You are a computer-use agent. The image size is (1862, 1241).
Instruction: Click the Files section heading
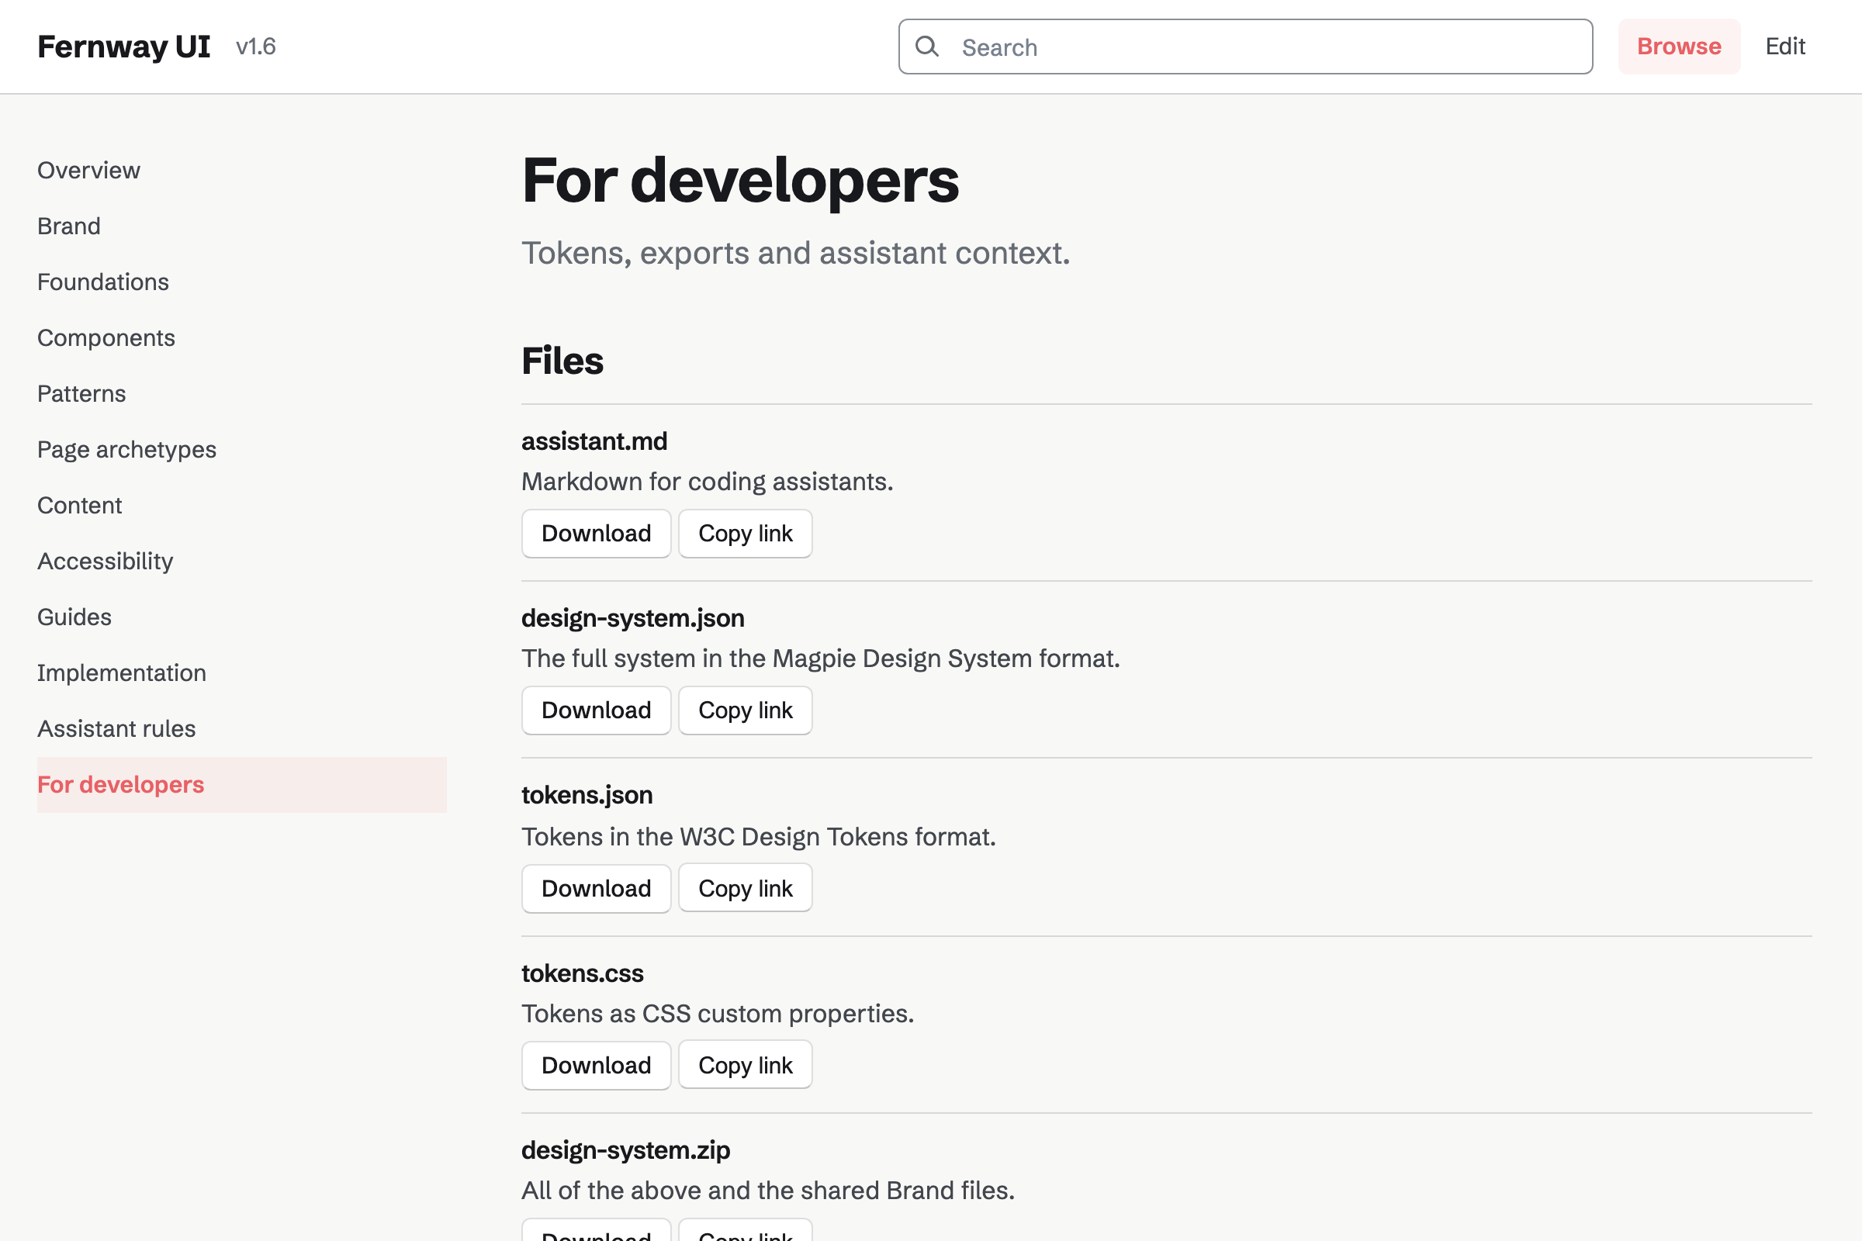pyautogui.click(x=562, y=361)
